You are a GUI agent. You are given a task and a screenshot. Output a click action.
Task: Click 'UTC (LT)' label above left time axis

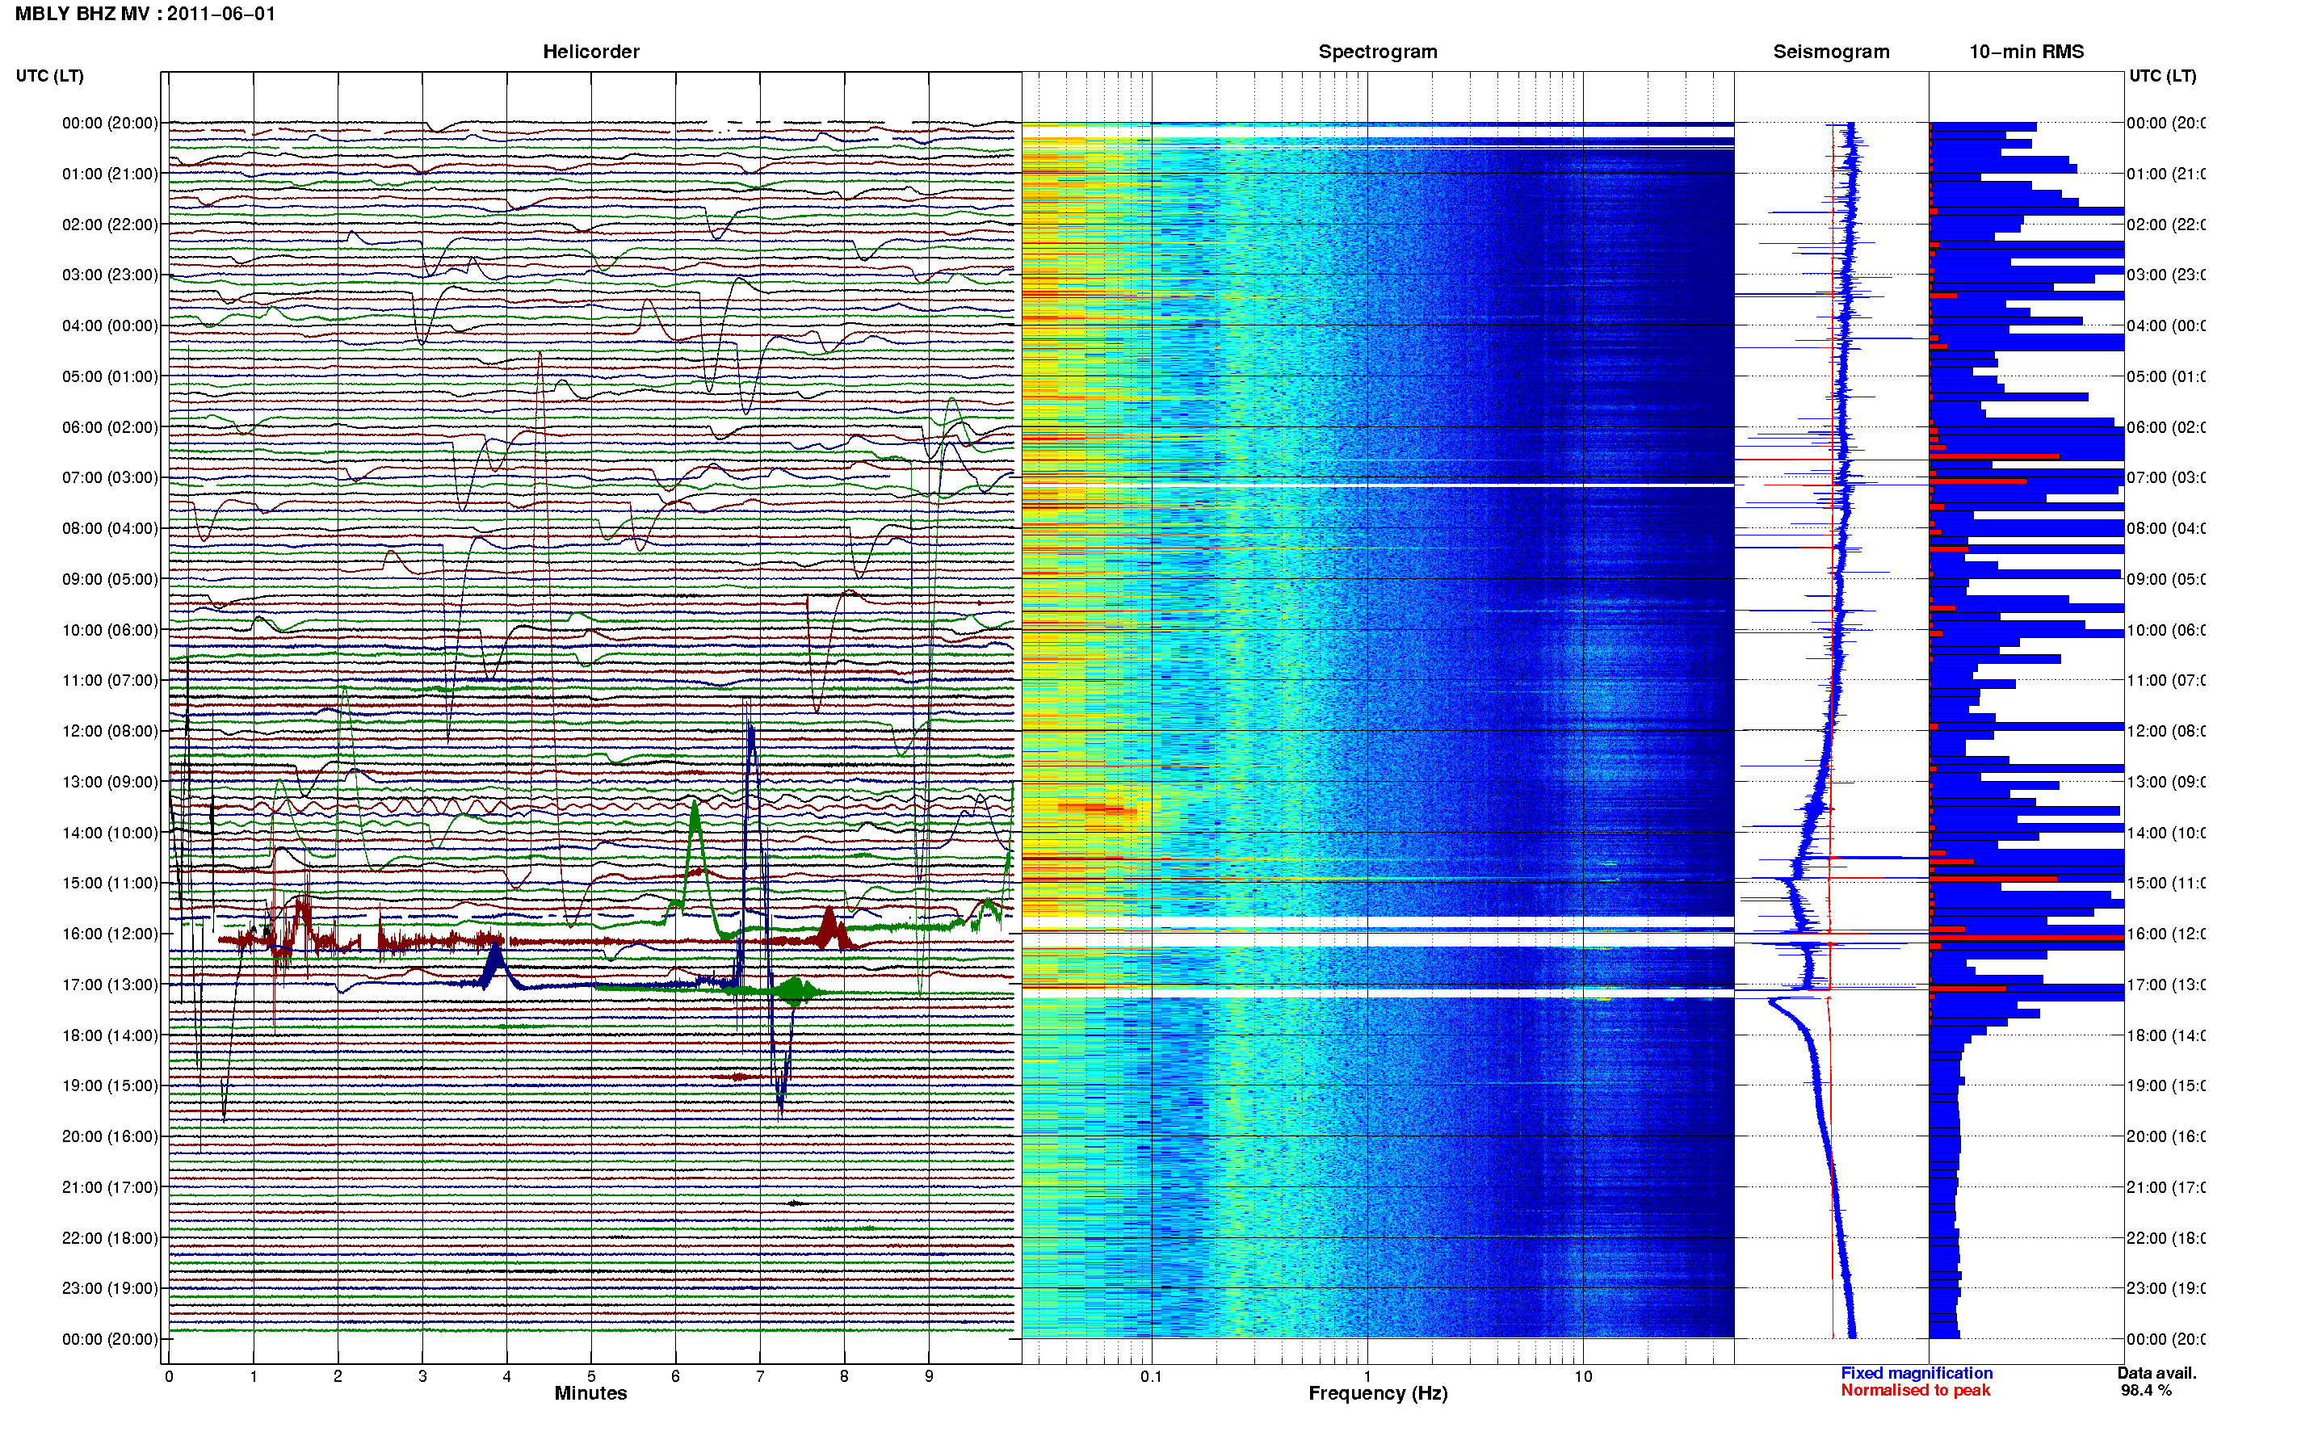[x=49, y=76]
